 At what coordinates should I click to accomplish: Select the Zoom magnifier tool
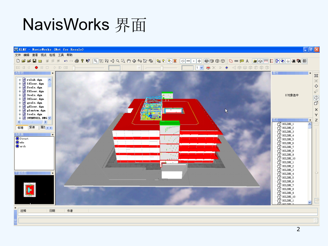pos(118,61)
